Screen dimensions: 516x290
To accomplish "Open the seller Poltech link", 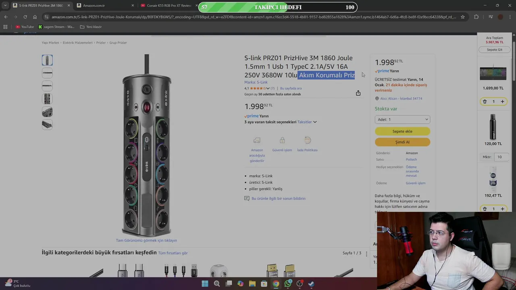I will pos(411,159).
